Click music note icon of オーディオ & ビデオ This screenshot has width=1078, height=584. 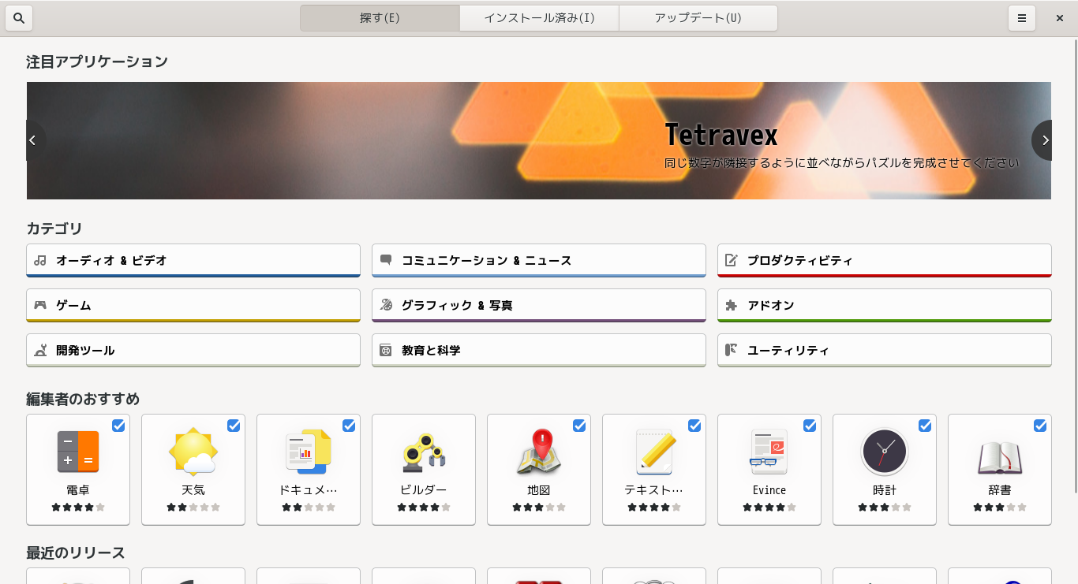40,260
